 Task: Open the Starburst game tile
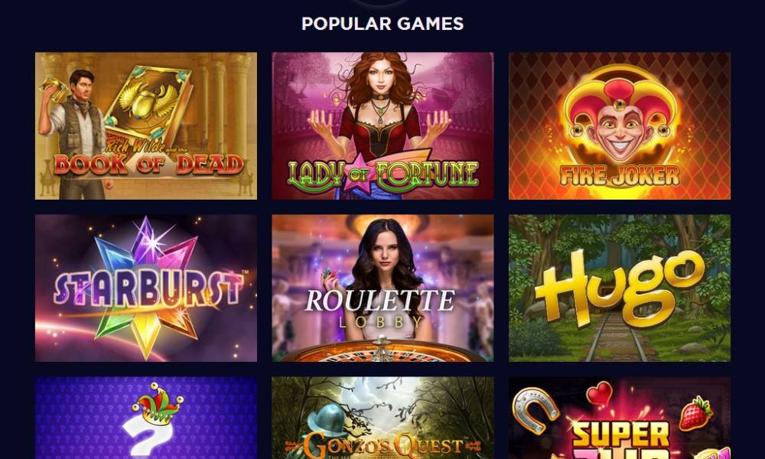click(146, 288)
